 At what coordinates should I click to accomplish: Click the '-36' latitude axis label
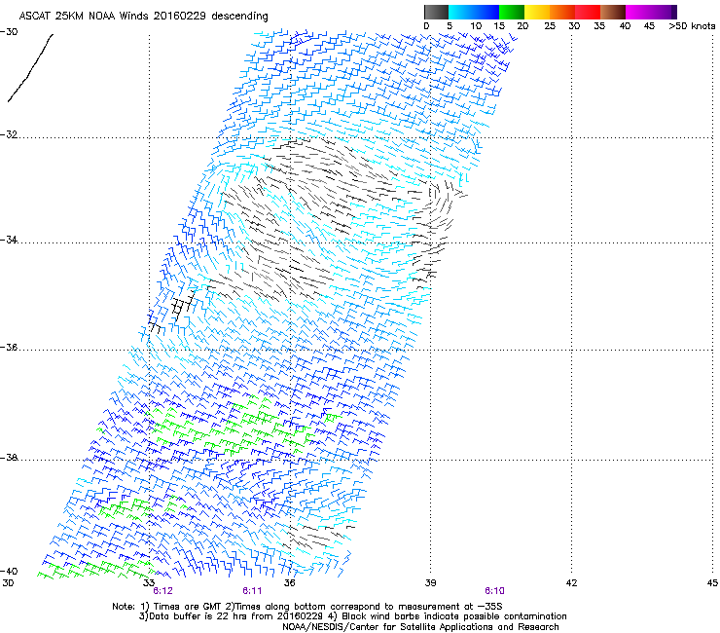point(10,347)
